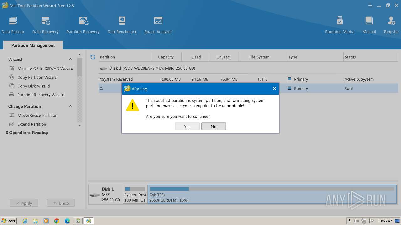
Task: Click the Apply button
Action: coord(24,203)
